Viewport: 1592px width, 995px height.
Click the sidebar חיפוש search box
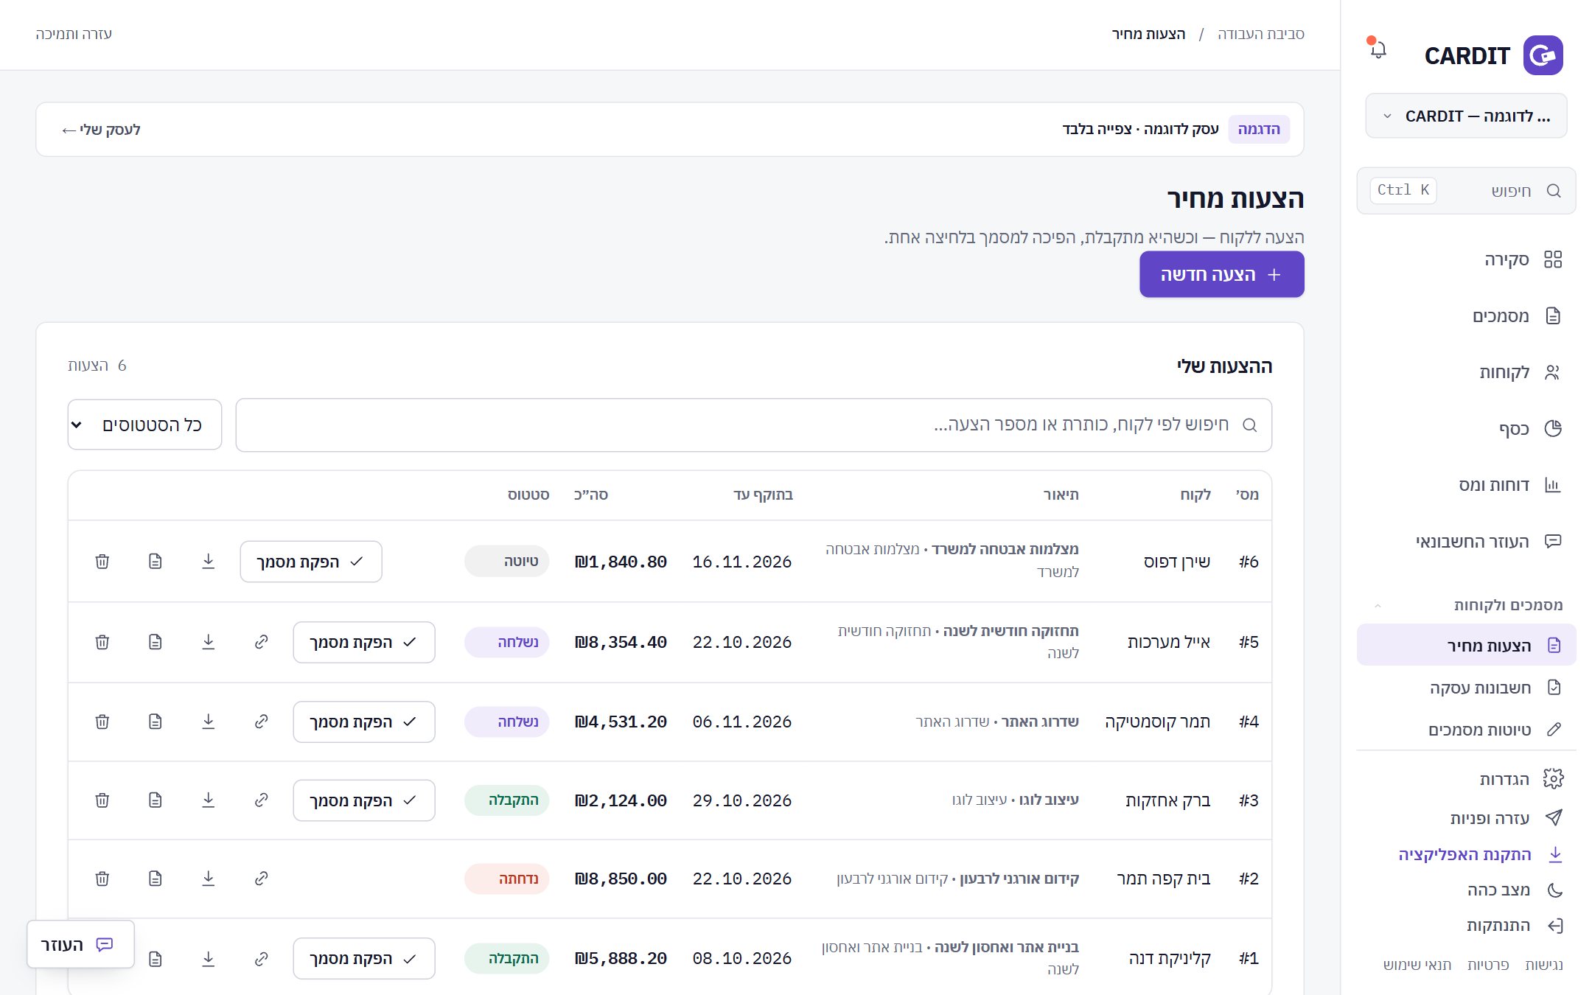[1466, 191]
